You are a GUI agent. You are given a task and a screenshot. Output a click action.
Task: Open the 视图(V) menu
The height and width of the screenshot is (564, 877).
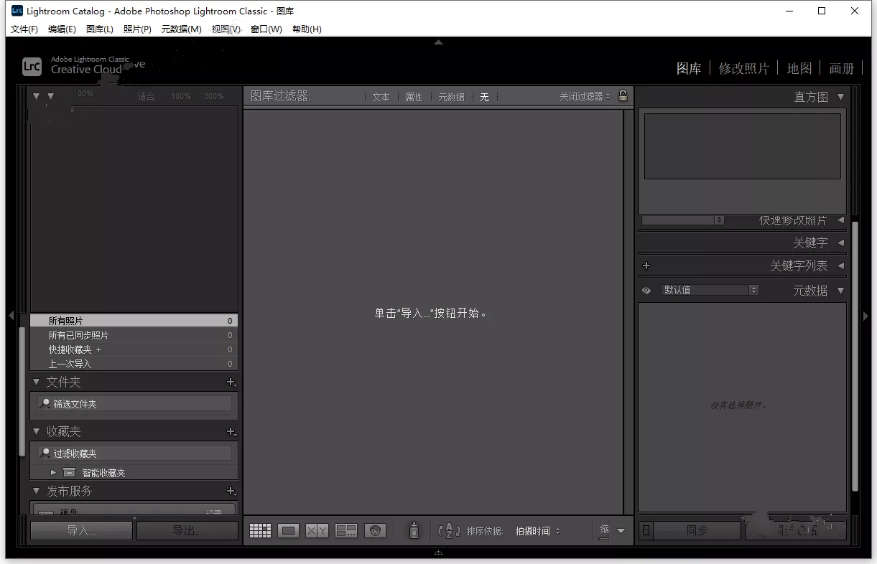click(x=226, y=29)
